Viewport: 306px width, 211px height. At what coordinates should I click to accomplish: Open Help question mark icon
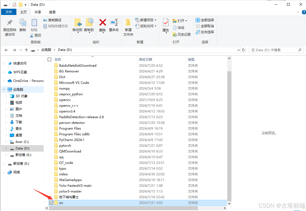(304, 12)
